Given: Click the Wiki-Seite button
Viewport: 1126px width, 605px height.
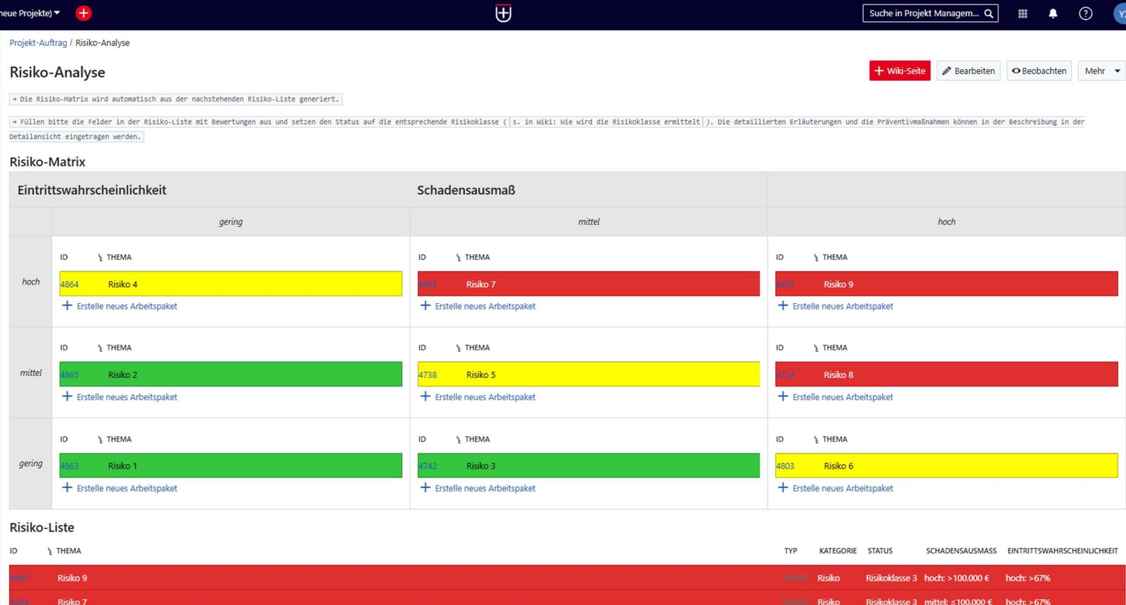Looking at the screenshot, I should click(x=899, y=71).
